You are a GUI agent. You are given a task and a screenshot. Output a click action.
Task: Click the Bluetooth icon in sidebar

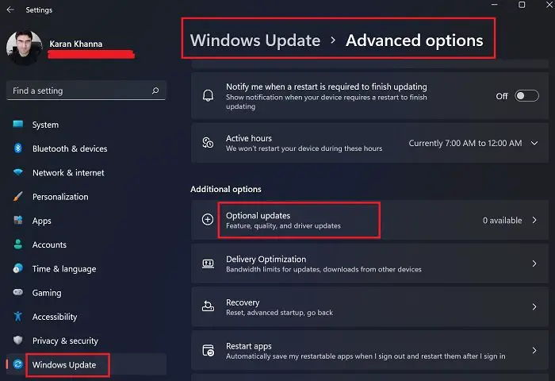point(18,148)
